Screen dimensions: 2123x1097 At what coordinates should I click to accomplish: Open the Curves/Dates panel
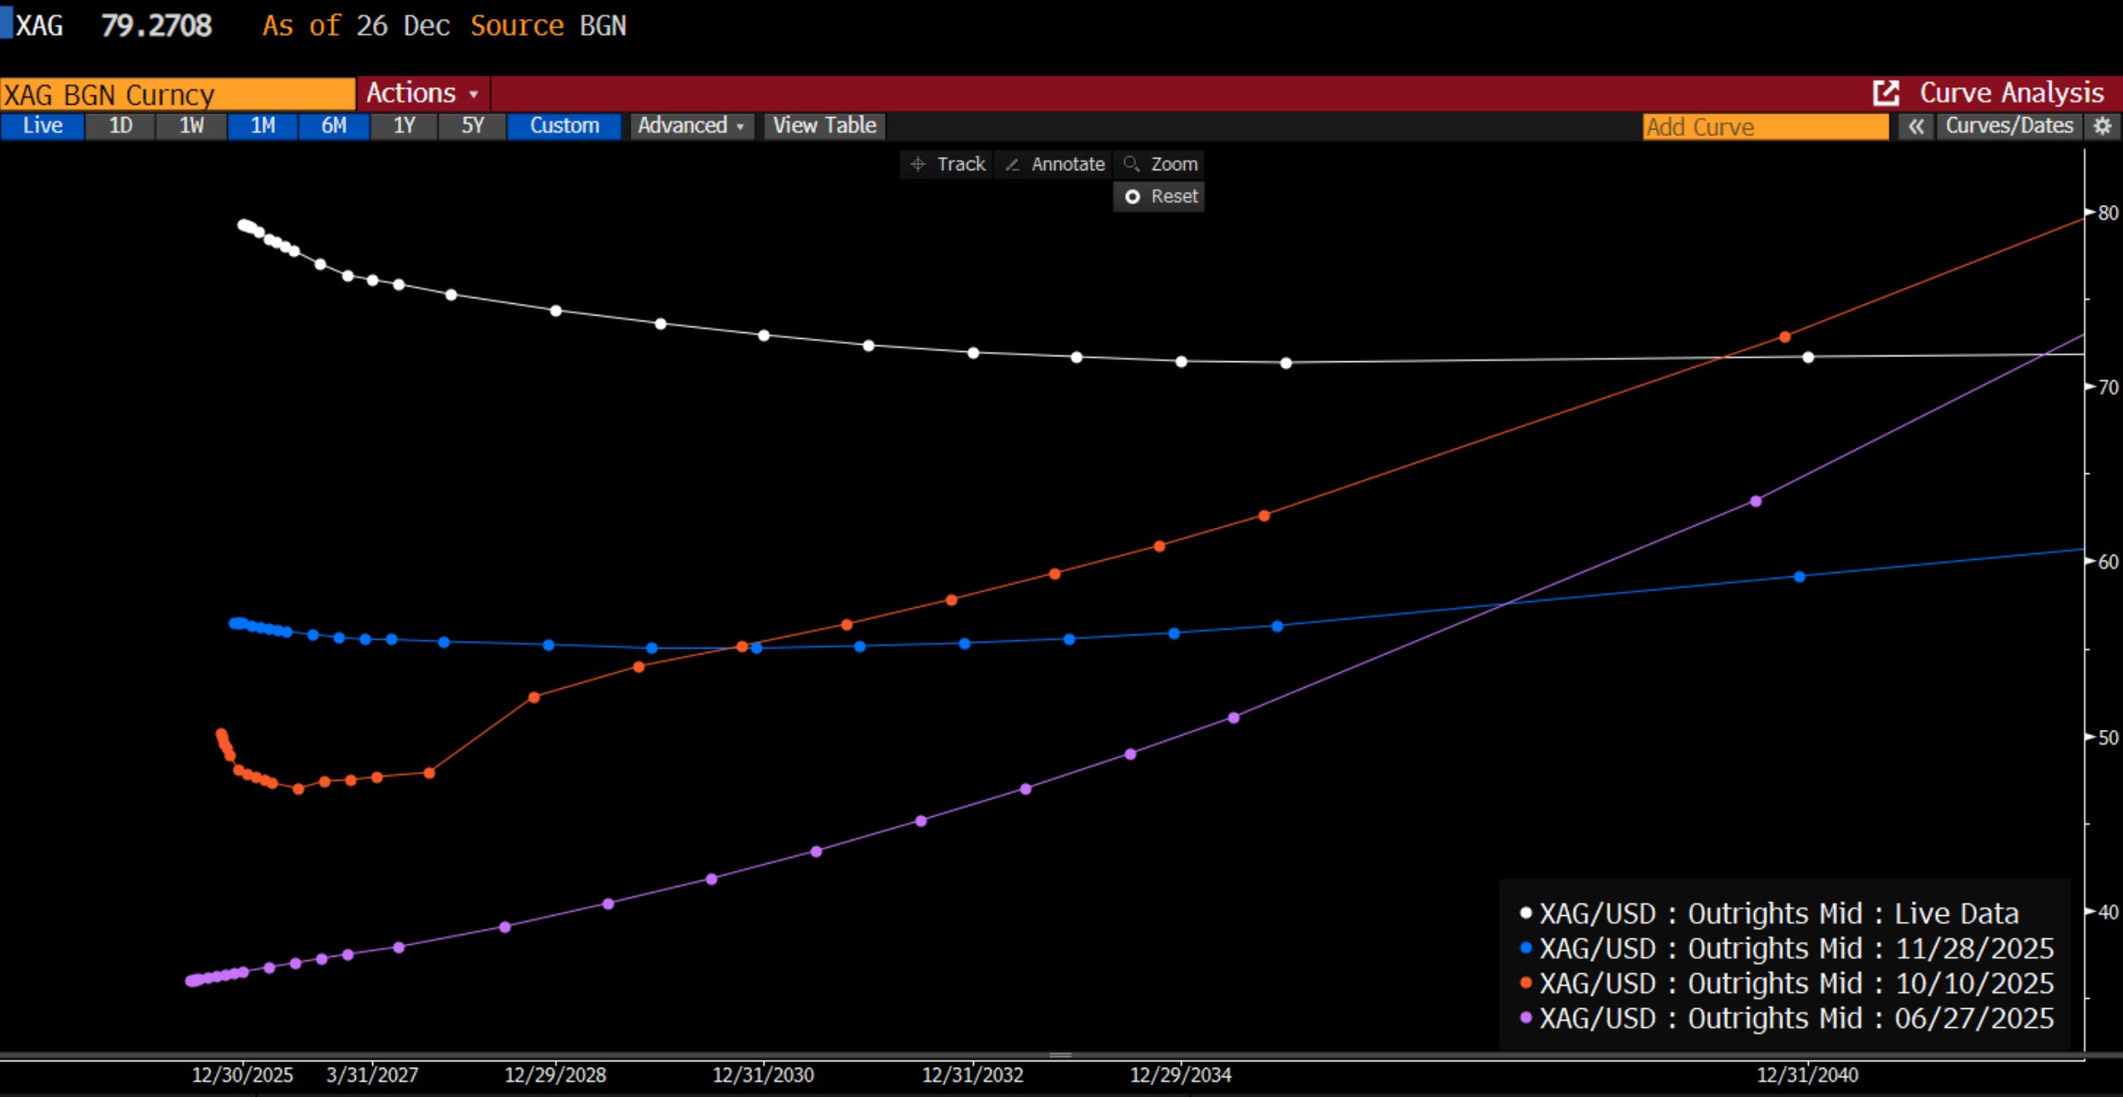[2008, 126]
